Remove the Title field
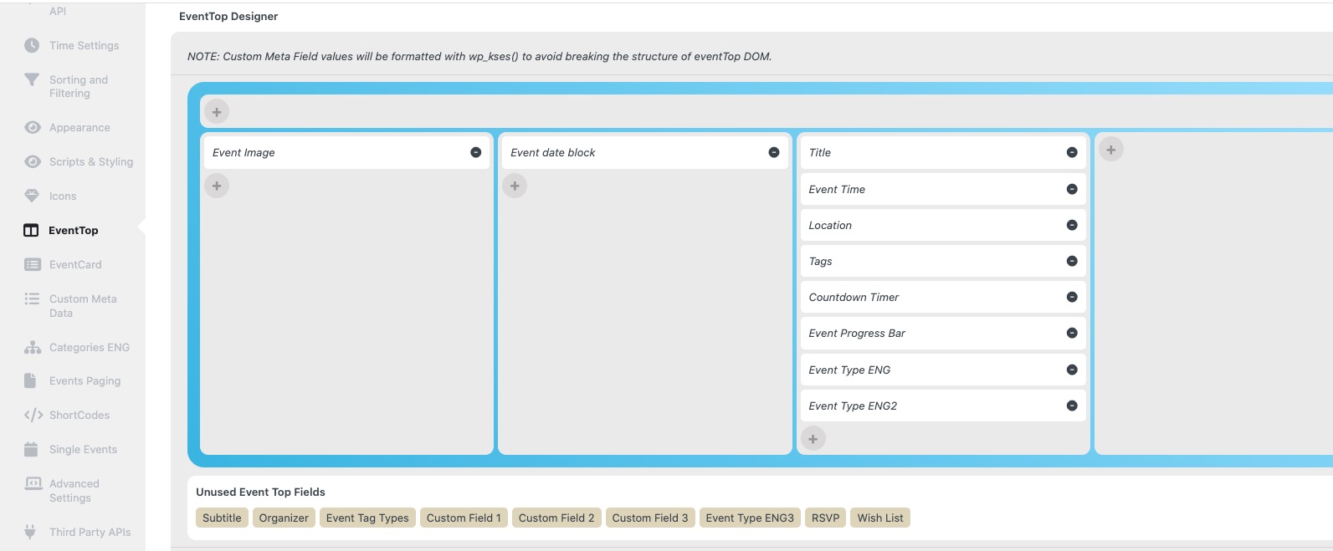 1072,152
